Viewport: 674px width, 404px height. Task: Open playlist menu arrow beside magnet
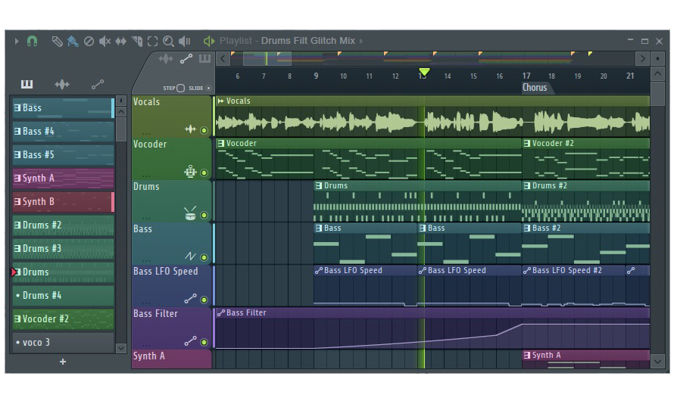click(x=17, y=41)
